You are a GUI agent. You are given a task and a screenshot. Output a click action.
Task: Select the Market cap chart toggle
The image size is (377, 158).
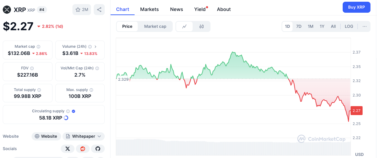[x=155, y=26]
